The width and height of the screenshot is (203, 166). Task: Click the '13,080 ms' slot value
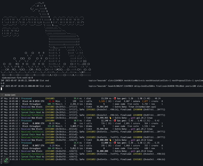pyautogui.click(x=106, y=143)
